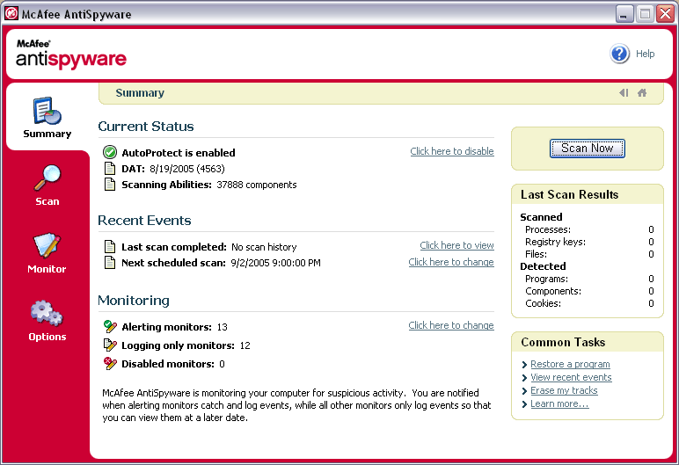
Task: Click the document icon beside Last scan completed
Action: pos(110,247)
